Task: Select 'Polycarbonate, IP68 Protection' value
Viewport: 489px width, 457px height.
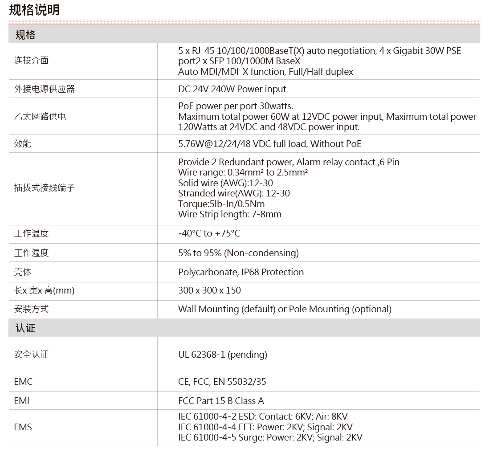Action: [x=241, y=272]
